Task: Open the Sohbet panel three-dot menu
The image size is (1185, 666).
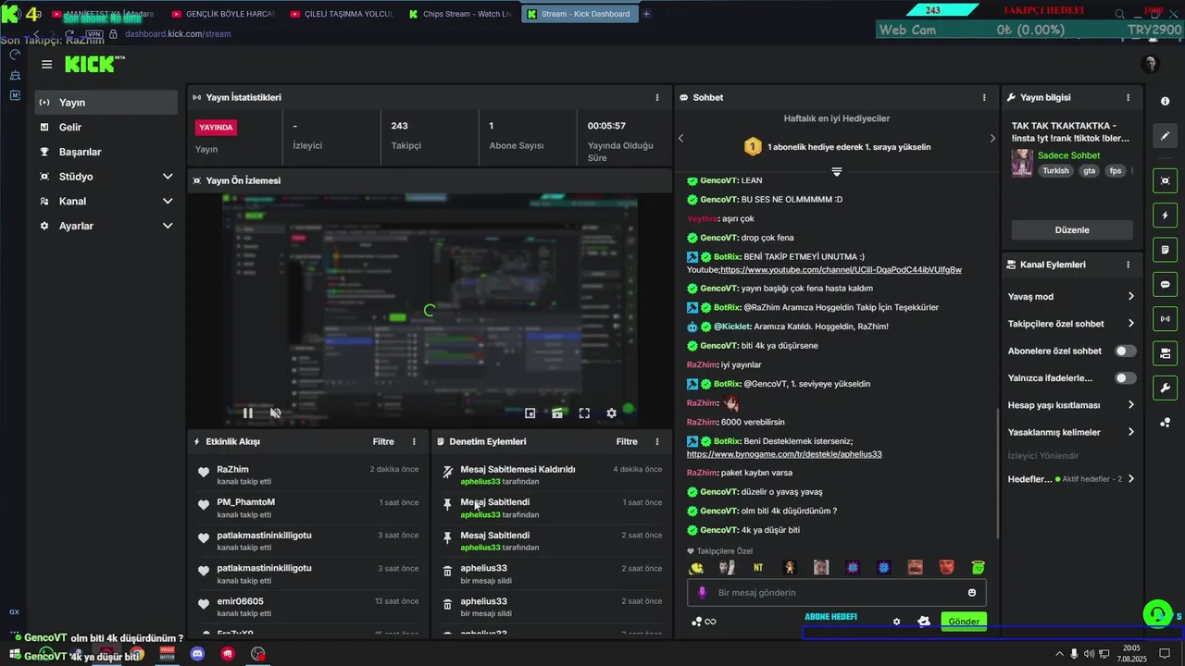Action: (x=984, y=97)
